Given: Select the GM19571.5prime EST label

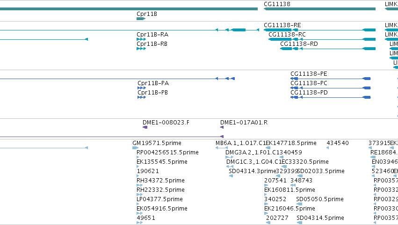Looking at the screenshot, I should coord(157,143).
